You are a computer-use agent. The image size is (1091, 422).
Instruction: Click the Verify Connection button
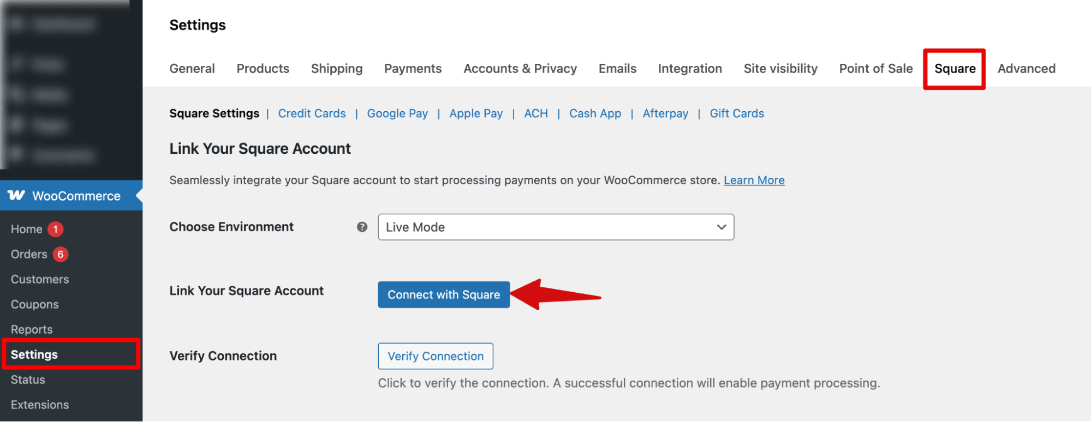436,356
